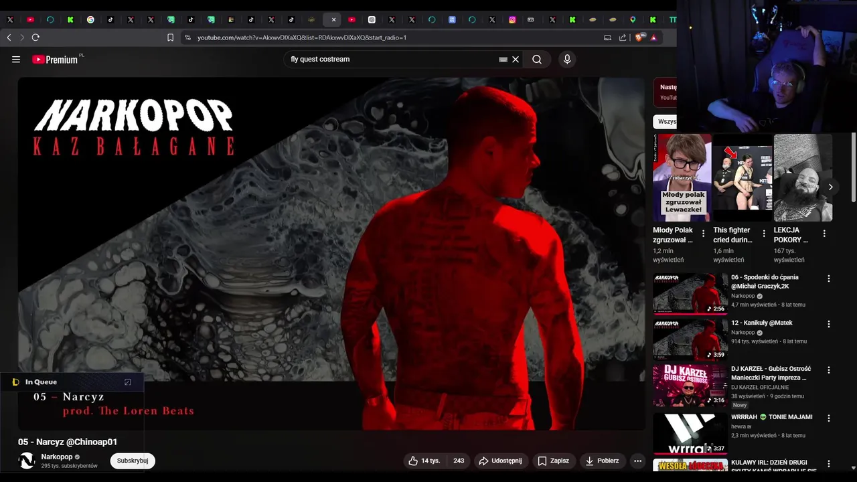Switch to the first X tab

click(x=10, y=20)
